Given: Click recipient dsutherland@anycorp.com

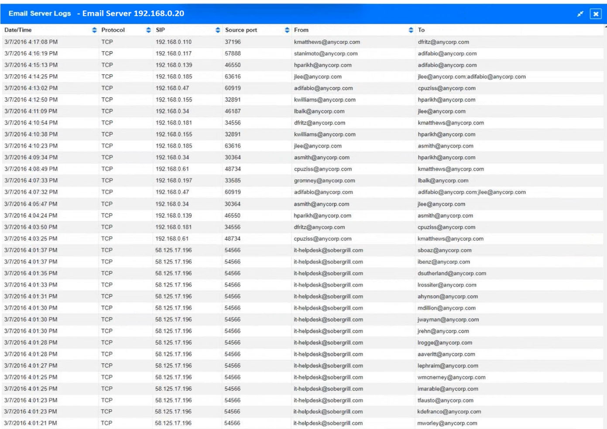Looking at the screenshot, I should pyautogui.click(x=452, y=274).
